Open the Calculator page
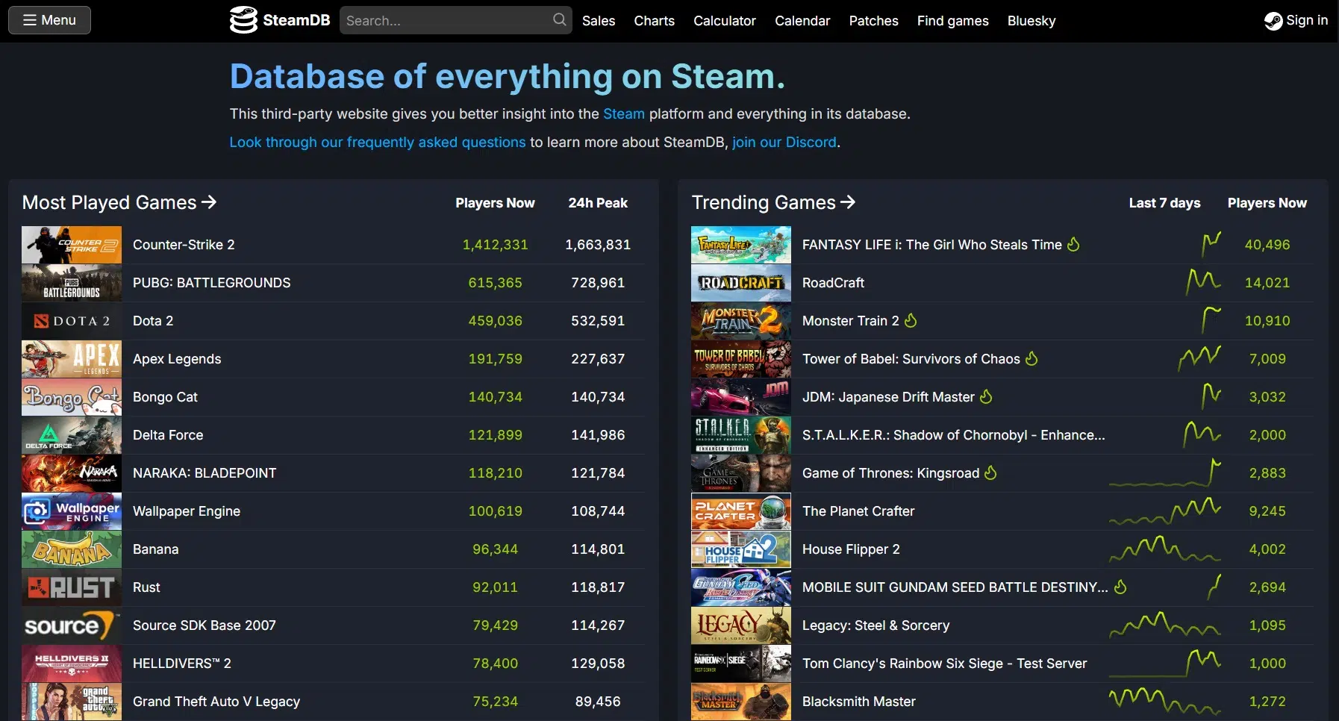This screenshot has height=721, width=1339. coord(725,21)
